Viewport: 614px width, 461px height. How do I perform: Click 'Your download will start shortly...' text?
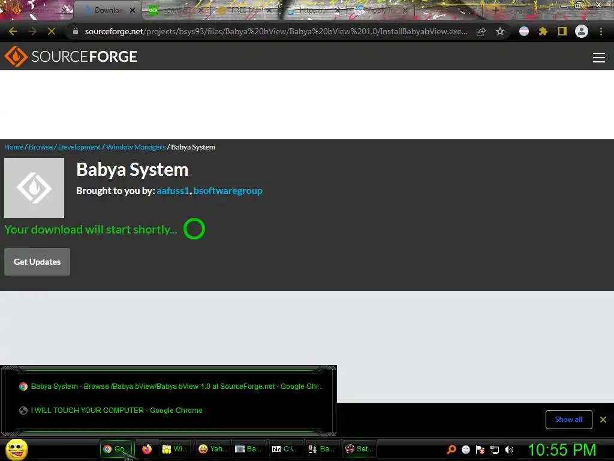point(91,229)
